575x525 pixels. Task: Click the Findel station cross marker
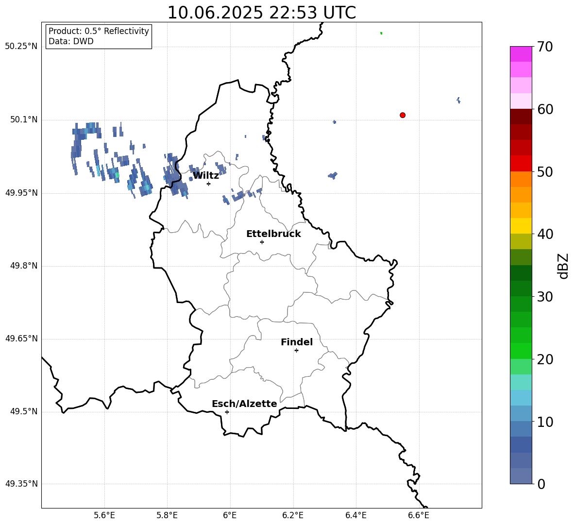click(296, 351)
